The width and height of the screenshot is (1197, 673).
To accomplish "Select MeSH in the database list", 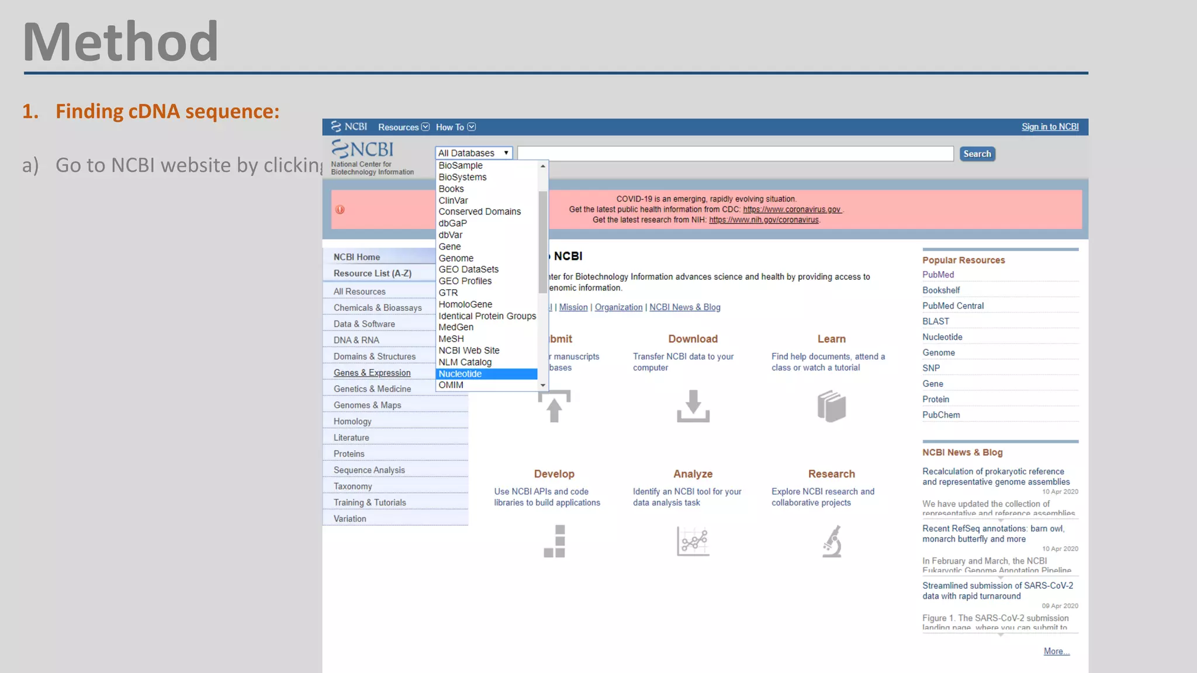I will click(x=486, y=339).
